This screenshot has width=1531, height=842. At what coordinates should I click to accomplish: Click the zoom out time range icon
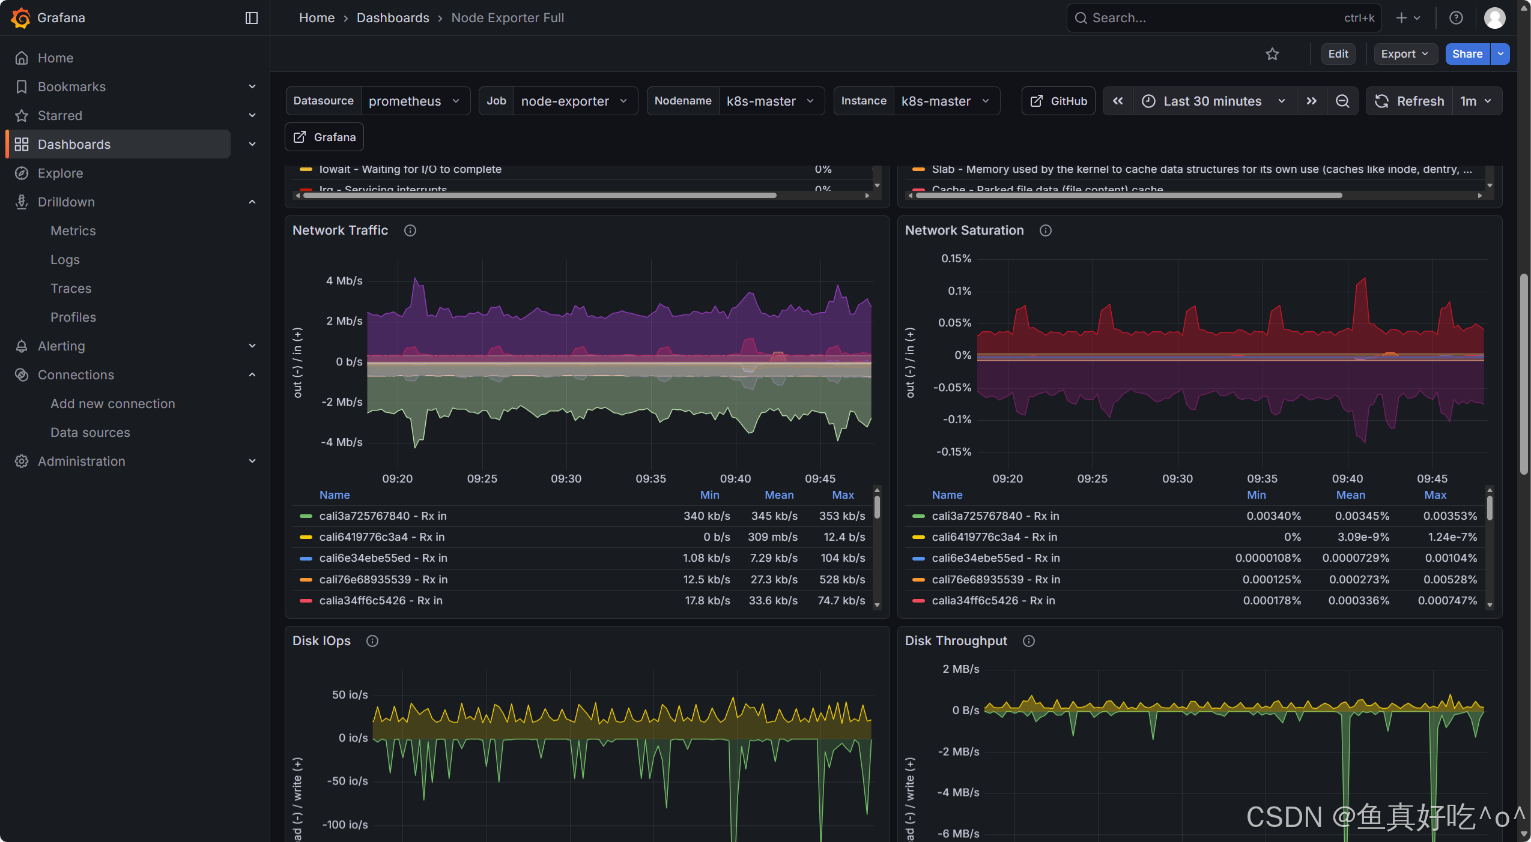coord(1342,101)
